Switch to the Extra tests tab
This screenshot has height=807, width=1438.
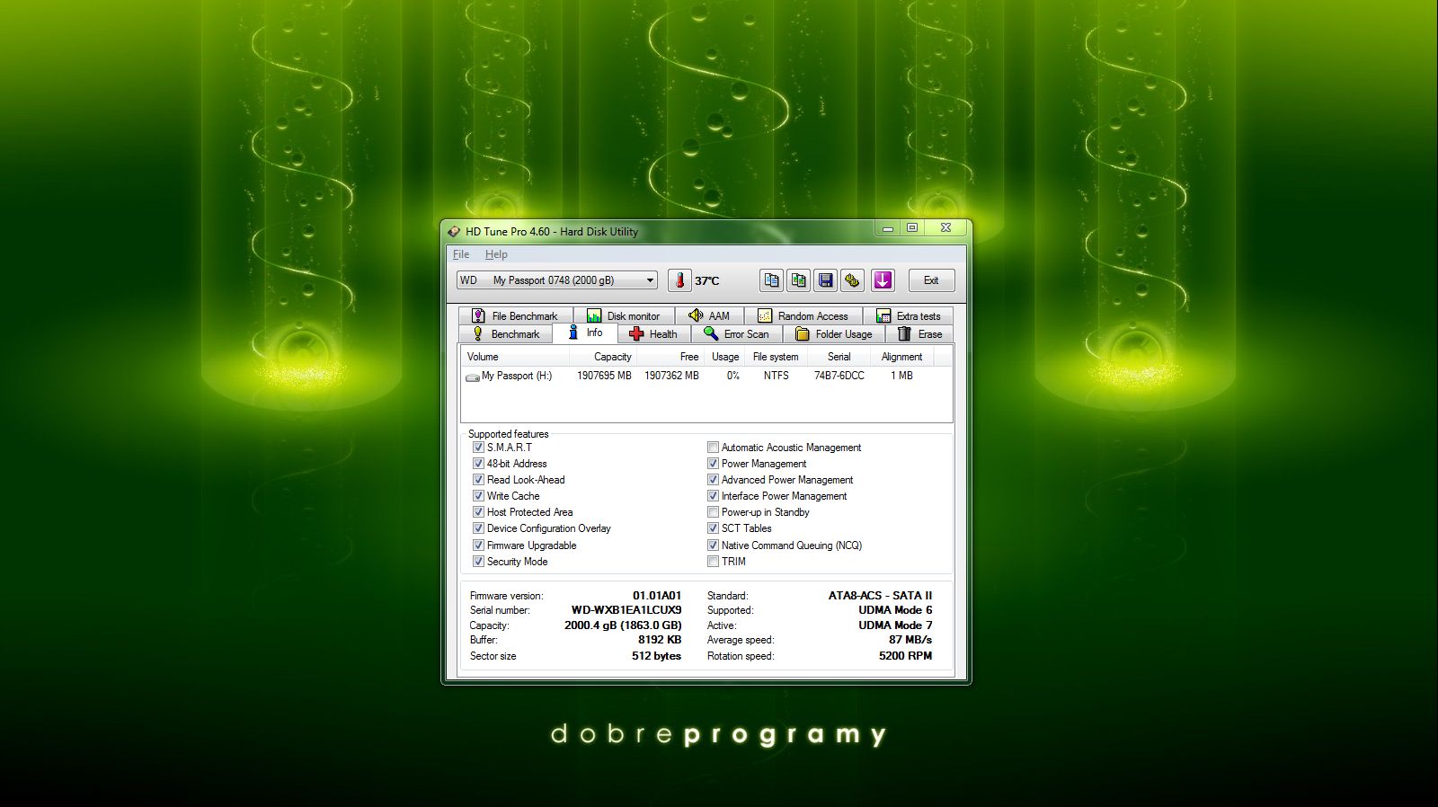[908, 315]
